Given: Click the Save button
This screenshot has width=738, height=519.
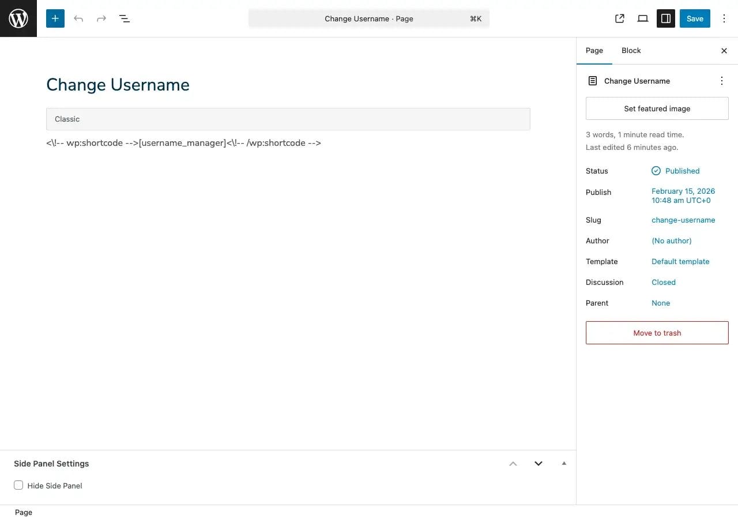Looking at the screenshot, I should pos(695,18).
